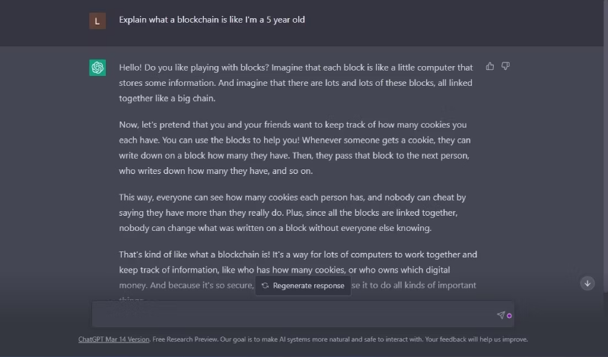Click the user prompt about blockchain
This screenshot has width=608, height=357.
pyautogui.click(x=212, y=20)
